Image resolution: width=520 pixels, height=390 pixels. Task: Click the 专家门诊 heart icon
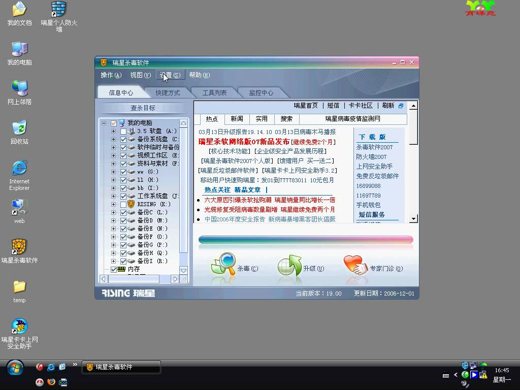[x=355, y=265]
